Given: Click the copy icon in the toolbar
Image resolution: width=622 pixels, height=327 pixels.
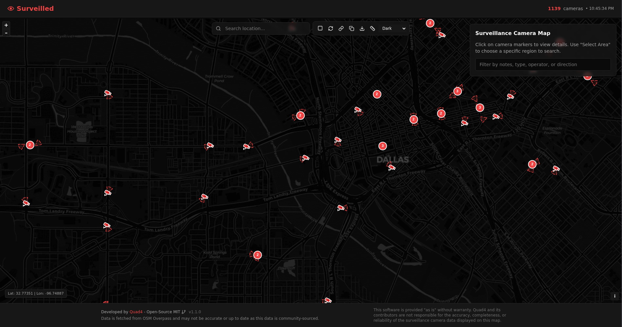Looking at the screenshot, I should (x=352, y=28).
